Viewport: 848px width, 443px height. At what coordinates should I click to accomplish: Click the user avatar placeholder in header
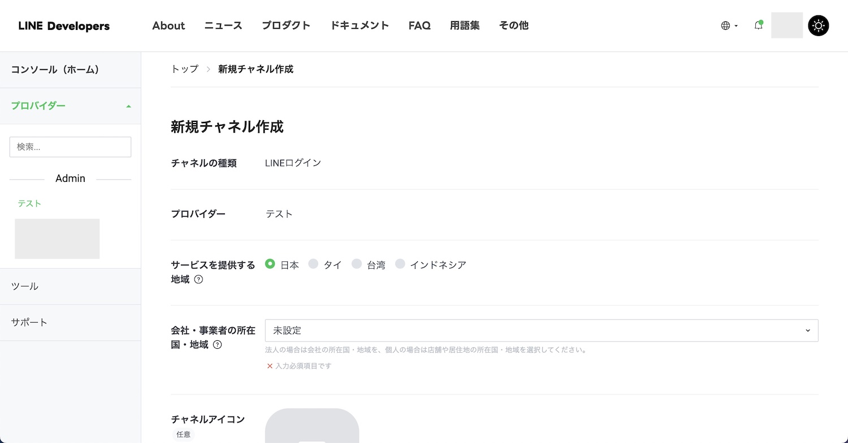(787, 25)
